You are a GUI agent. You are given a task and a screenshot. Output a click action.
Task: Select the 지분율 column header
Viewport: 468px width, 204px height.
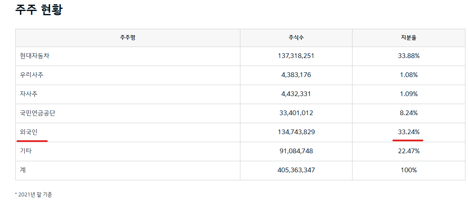(x=409, y=38)
